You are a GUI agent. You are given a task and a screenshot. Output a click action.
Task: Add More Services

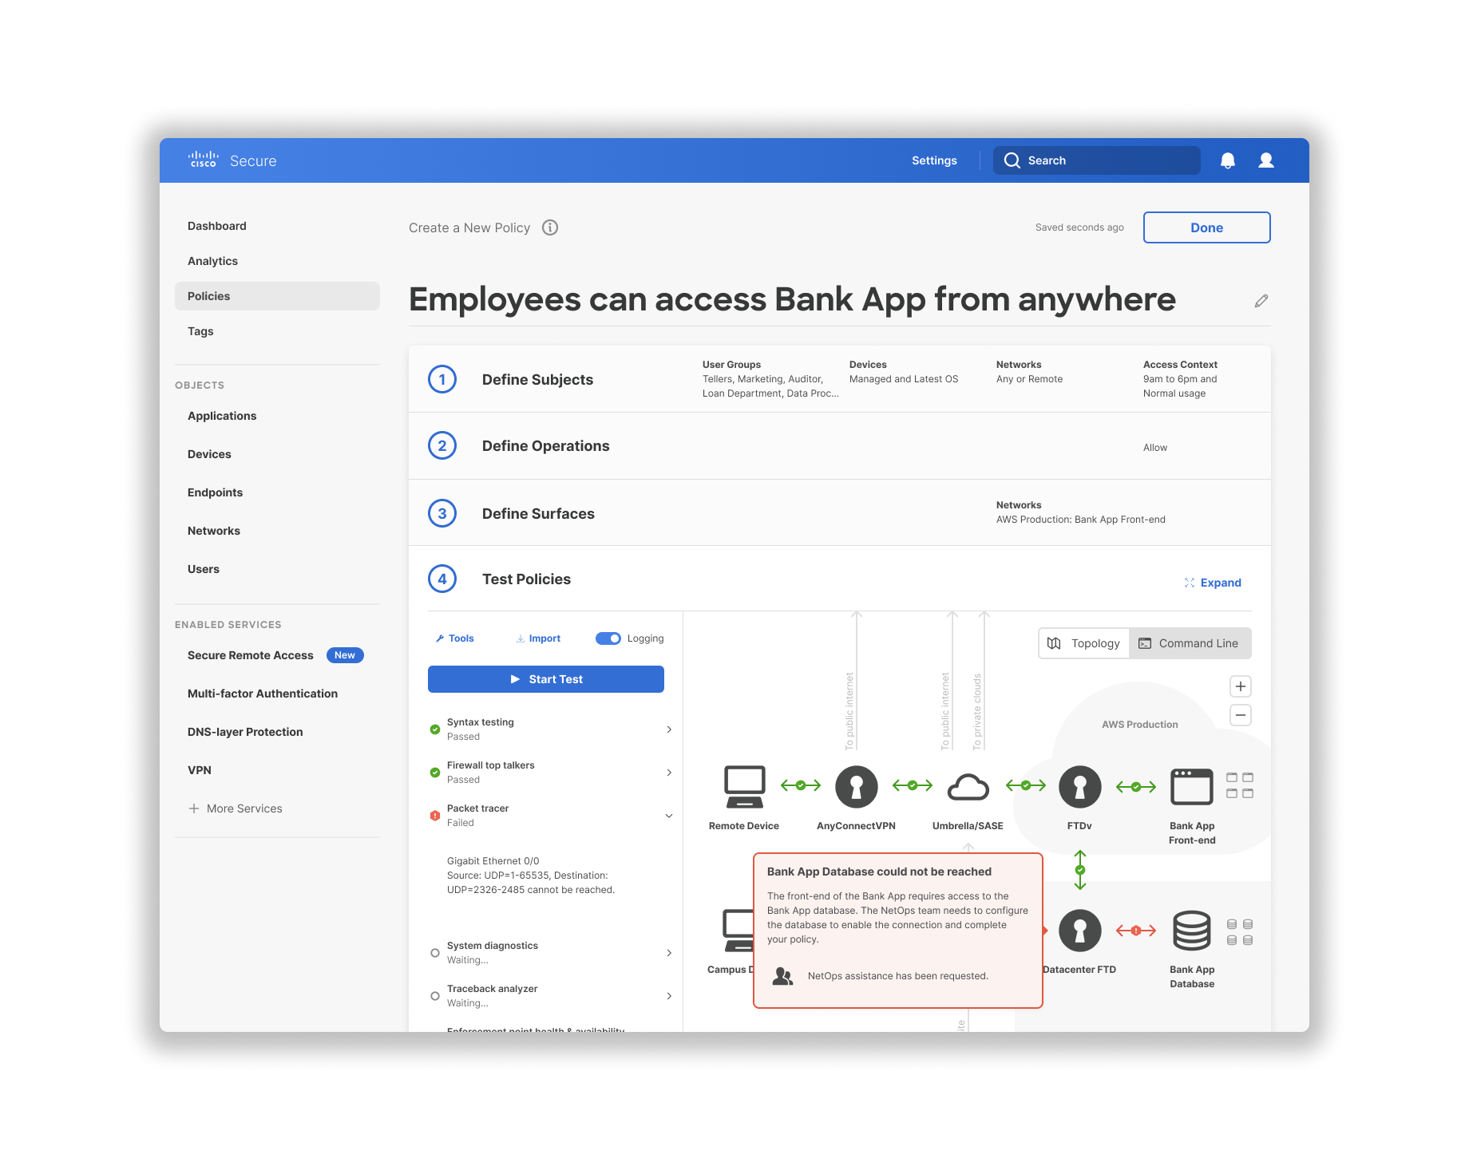pyautogui.click(x=236, y=808)
